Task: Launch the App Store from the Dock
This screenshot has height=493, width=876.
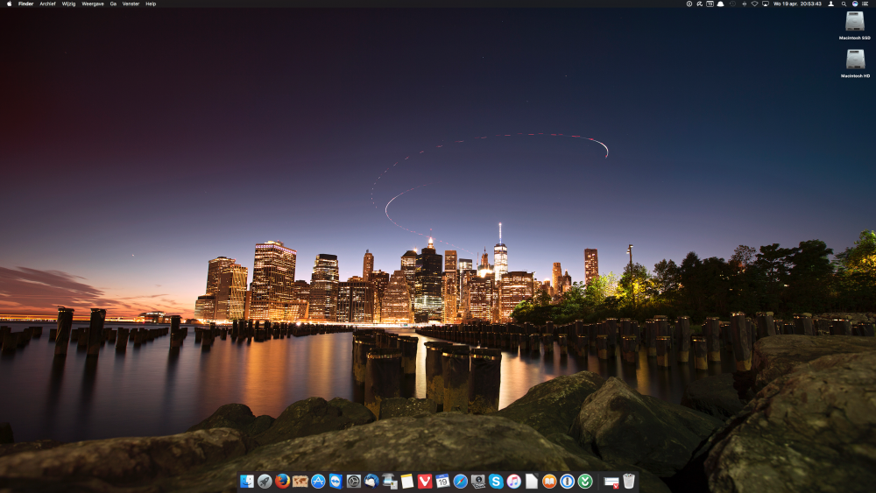Action: [318, 481]
